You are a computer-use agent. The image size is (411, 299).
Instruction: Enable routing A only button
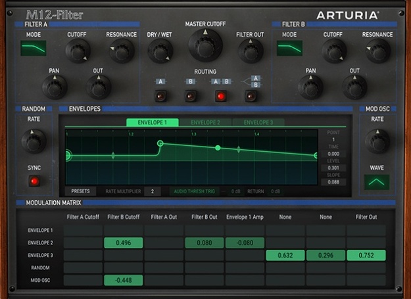pos(160,97)
